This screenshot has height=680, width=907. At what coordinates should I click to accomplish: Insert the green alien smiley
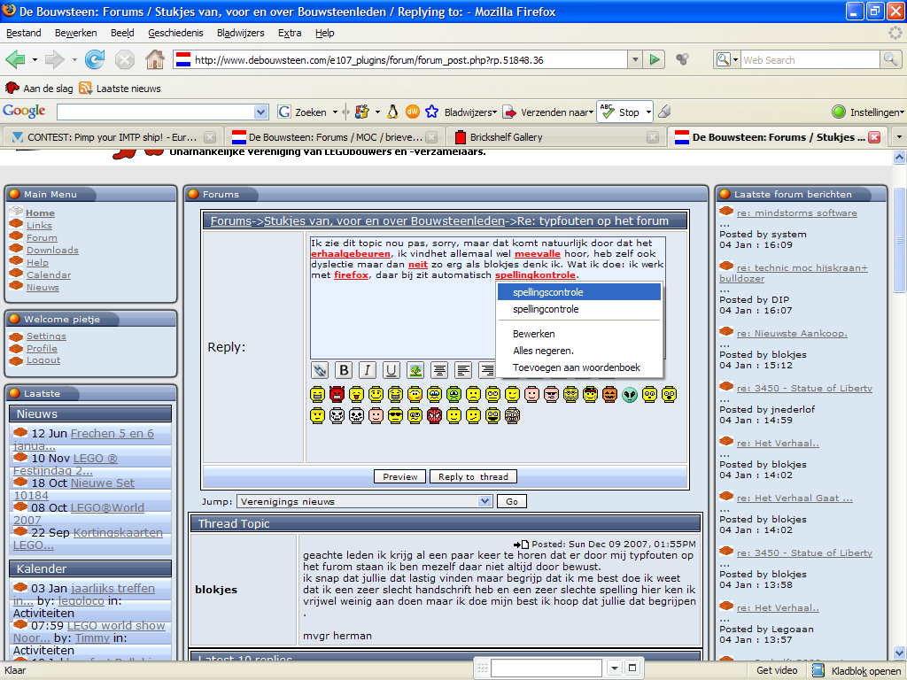pyautogui.click(x=630, y=394)
